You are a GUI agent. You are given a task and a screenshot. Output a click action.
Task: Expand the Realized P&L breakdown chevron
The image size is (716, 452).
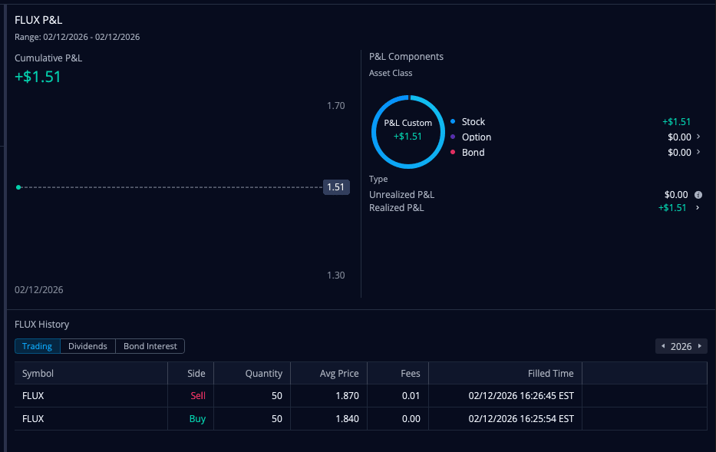[698, 208]
